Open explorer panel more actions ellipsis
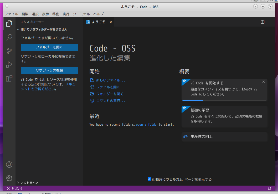Image resolution: width=278 pixels, height=194 pixels. coord(77,22)
